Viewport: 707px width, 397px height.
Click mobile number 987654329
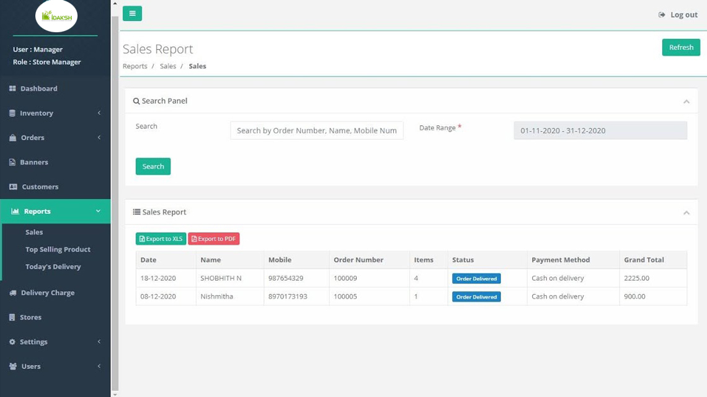286,279
